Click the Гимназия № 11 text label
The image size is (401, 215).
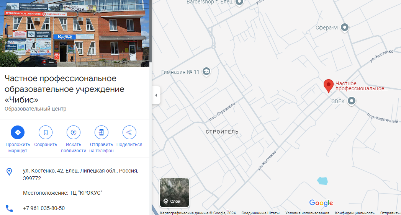click(x=180, y=72)
